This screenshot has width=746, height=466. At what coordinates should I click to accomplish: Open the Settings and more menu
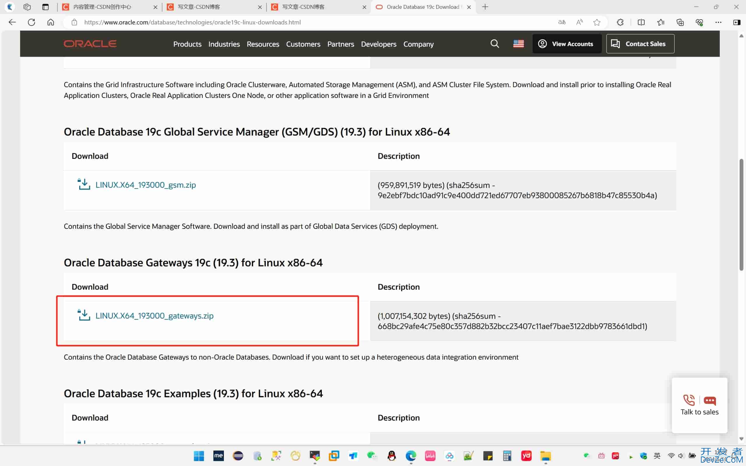coord(718,22)
